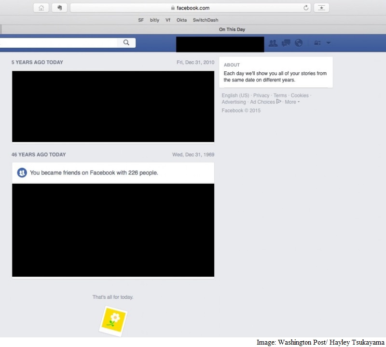The width and height of the screenshot is (386, 347).
Task: Check notifications via the globe icon
Action: 299,42
